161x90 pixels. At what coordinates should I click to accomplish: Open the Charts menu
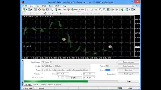pos(44,6)
